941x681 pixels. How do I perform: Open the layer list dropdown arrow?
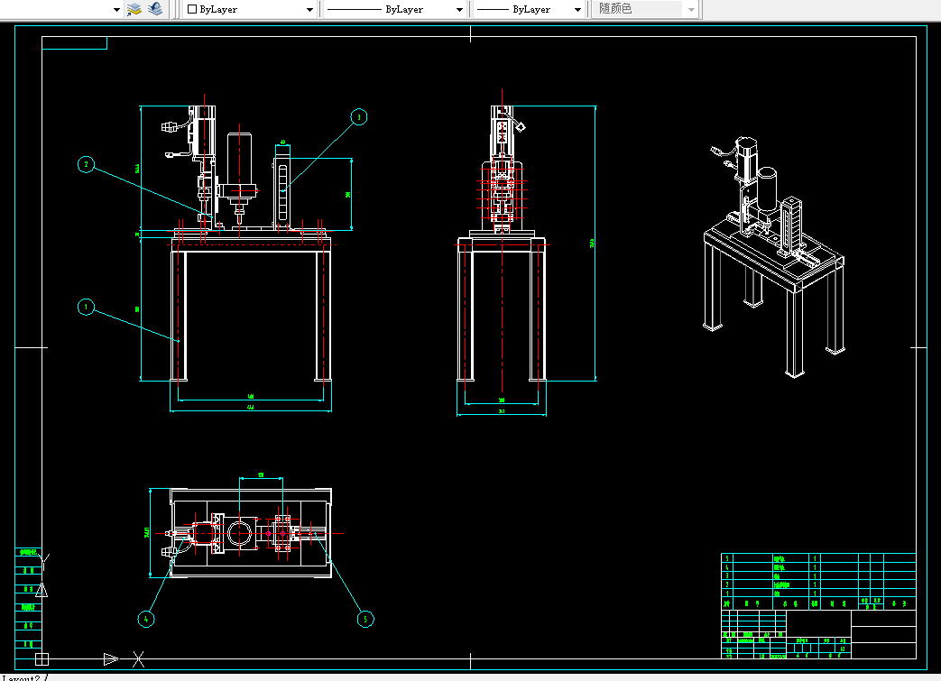point(116,10)
